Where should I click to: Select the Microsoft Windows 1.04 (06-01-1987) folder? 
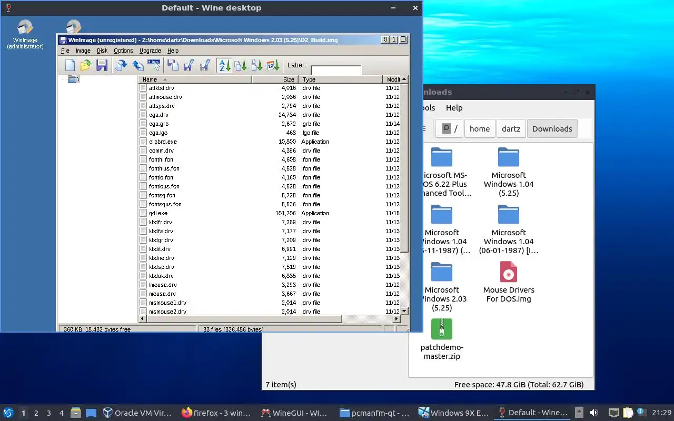coord(509,229)
